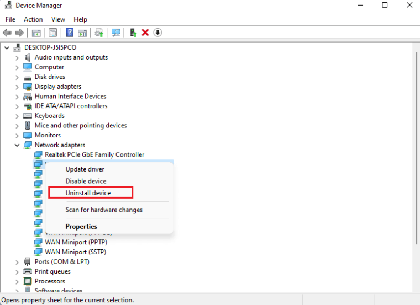420x305 pixels.
Task: Click the IDE ATA/ATAPI controllers icon
Action: click(28, 106)
